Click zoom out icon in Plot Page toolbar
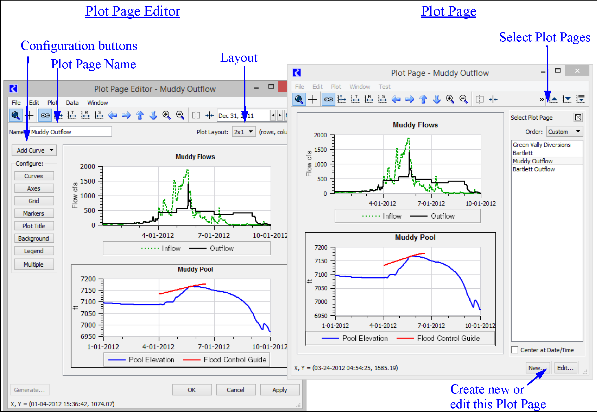597x412 pixels. click(464, 99)
